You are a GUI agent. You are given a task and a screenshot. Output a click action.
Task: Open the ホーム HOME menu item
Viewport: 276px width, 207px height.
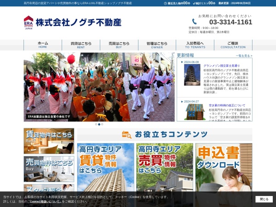coord(43,45)
